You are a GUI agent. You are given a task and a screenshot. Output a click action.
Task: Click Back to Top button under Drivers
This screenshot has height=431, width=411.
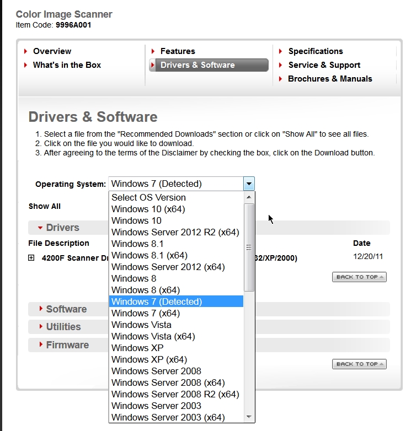[359, 277]
